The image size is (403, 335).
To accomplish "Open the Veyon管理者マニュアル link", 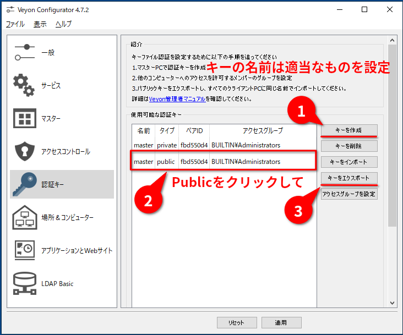I will click(x=177, y=99).
